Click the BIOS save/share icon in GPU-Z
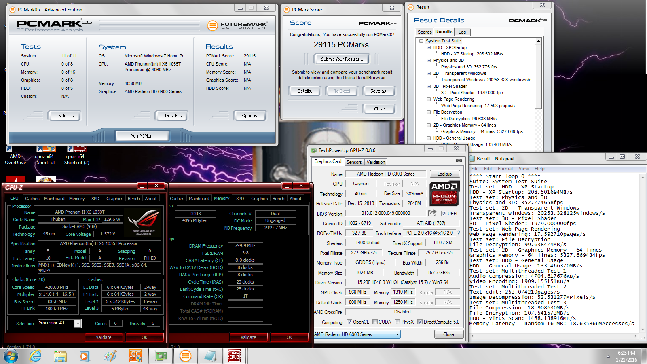The image size is (647, 364). click(432, 213)
